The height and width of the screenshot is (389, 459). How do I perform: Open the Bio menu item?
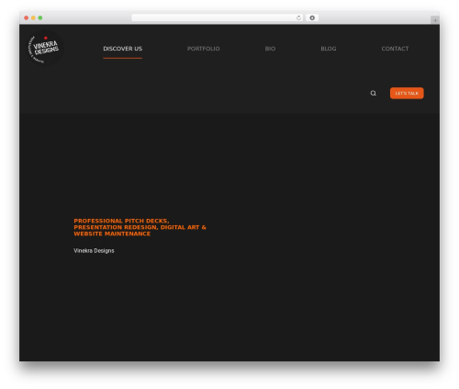click(x=270, y=49)
